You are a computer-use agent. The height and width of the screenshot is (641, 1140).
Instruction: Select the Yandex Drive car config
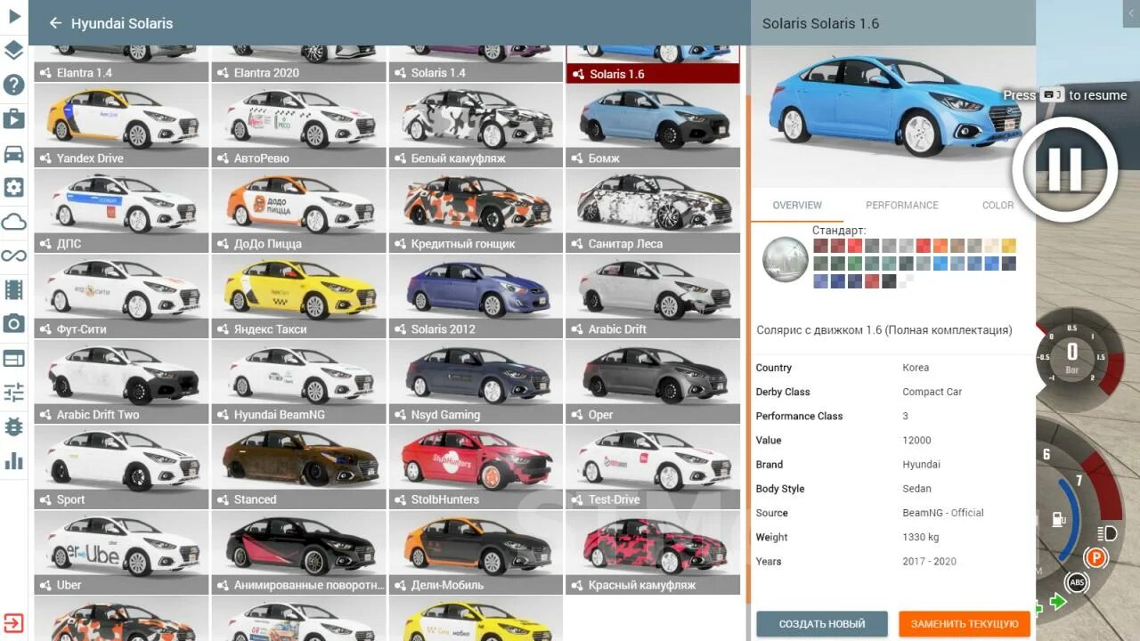(x=121, y=126)
